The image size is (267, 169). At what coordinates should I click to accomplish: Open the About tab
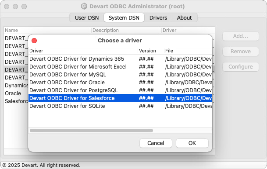(185, 17)
